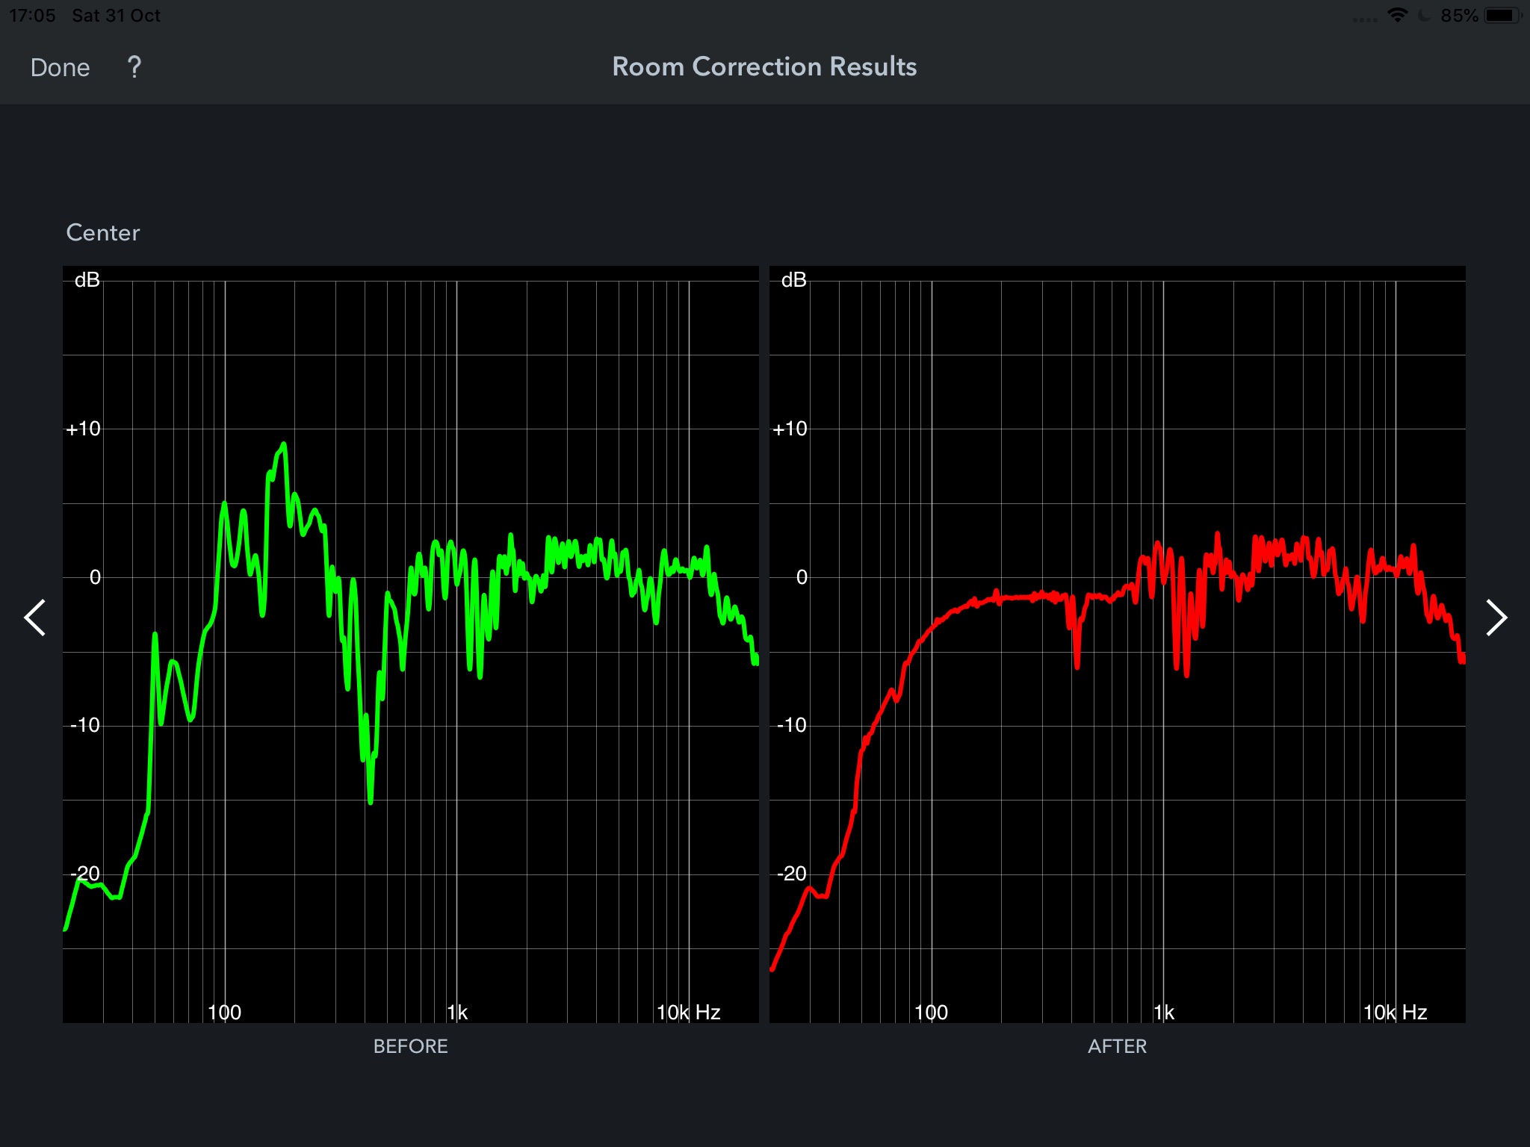The image size is (1530, 1147).
Task: Tap the BEFORE caption label
Action: click(x=410, y=1045)
